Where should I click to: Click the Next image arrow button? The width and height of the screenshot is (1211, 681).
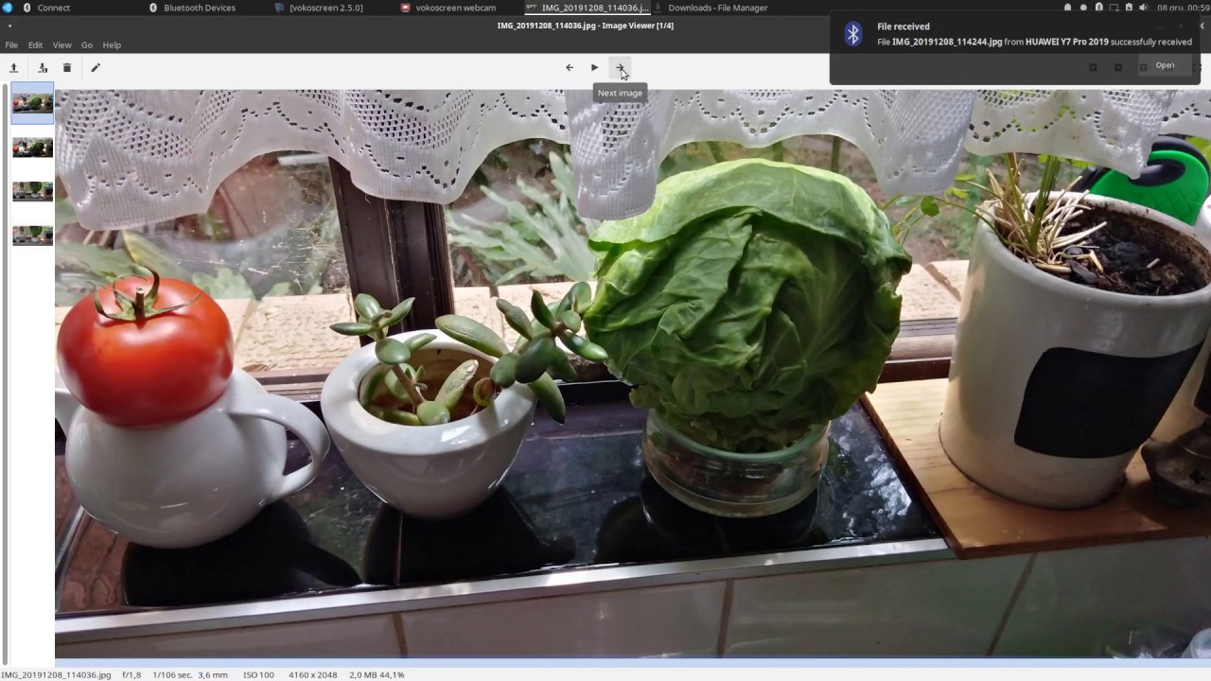620,67
